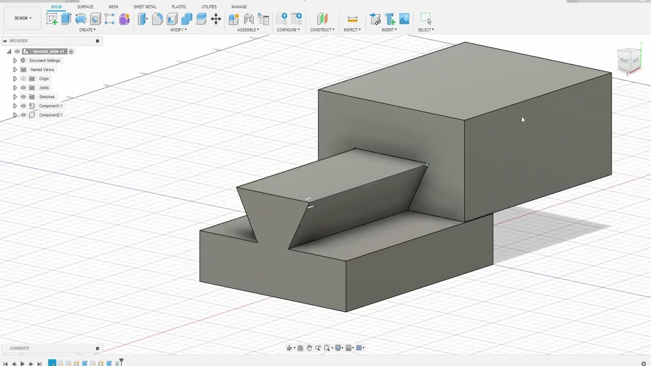
Task: Hide the Sketches folder
Action: point(23,97)
